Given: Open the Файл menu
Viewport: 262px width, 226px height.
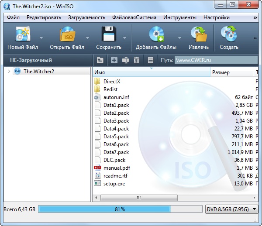Looking at the screenshot, I should coord(13,17).
